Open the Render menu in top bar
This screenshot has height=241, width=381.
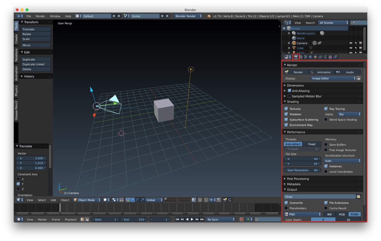coord(40,16)
